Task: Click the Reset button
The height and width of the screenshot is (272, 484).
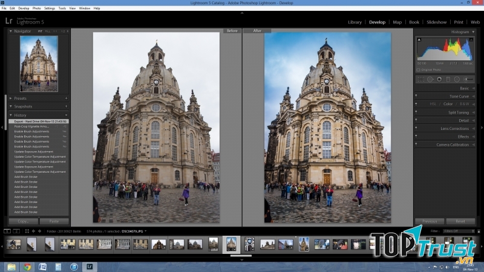Action: coord(460,221)
